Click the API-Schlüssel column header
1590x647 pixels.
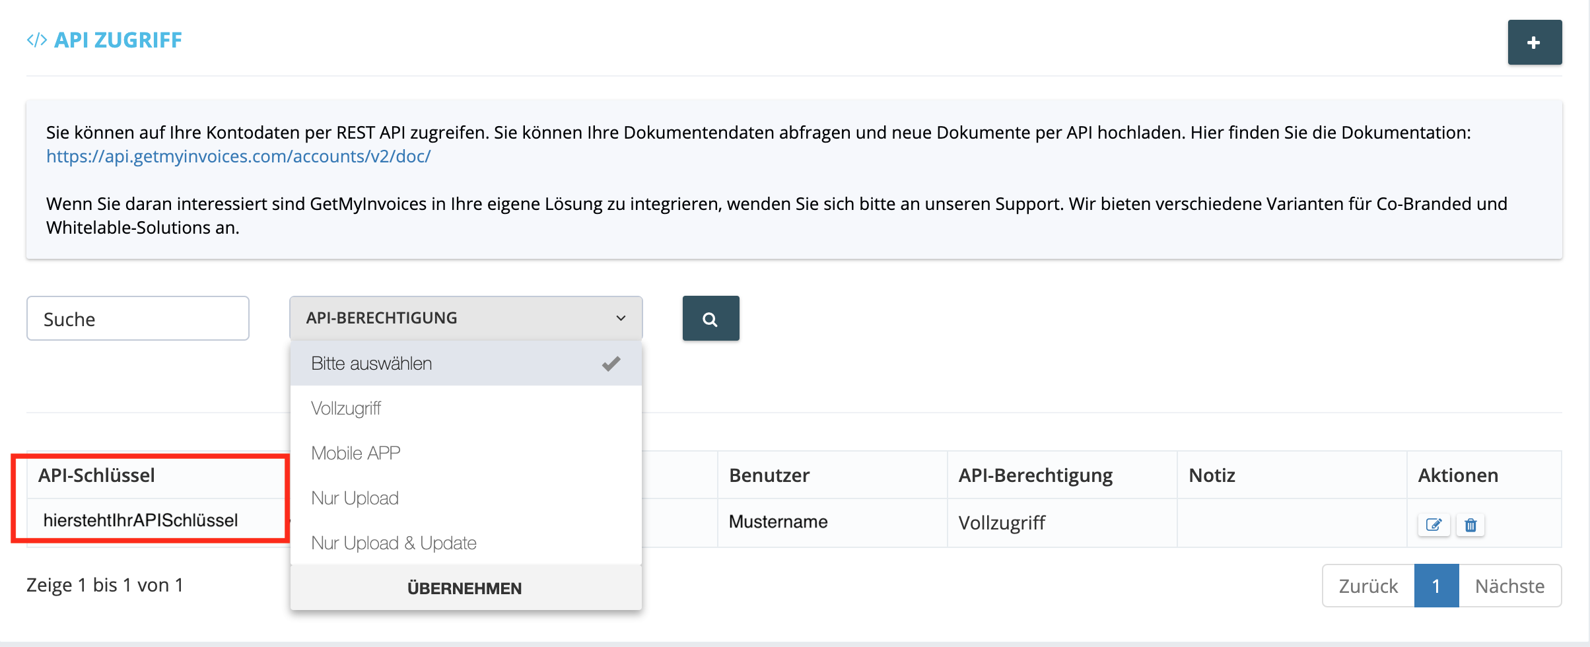click(96, 475)
